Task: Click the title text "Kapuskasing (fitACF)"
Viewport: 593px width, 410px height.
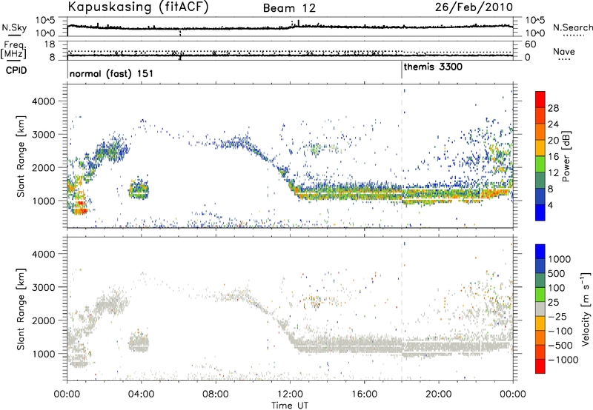Action: click(138, 7)
